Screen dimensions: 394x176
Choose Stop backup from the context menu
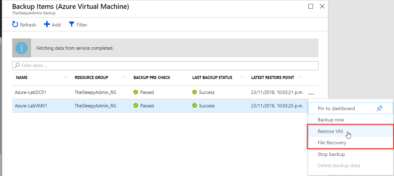click(331, 154)
